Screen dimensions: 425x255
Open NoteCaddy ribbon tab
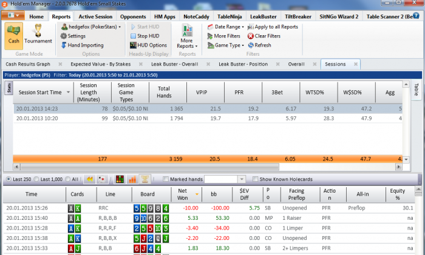point(196,16)
